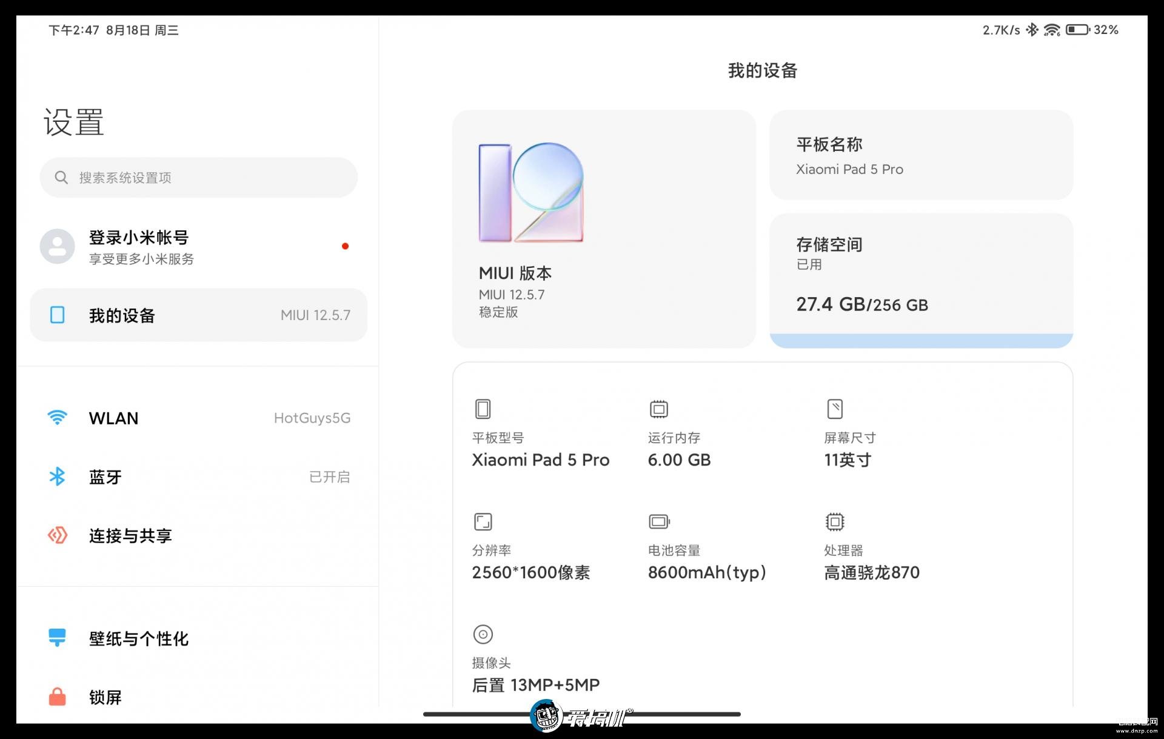
Task: Click the 壁纸与个性化 paint icon
Action: [x=58, y=638]
